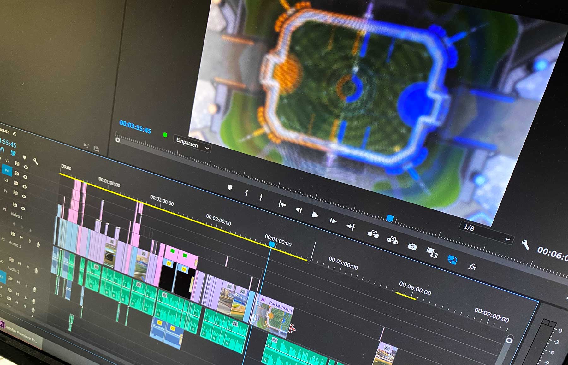568x365 pixels.
Task: Click the green status dot by Einpassen
Action: (165, 135)
